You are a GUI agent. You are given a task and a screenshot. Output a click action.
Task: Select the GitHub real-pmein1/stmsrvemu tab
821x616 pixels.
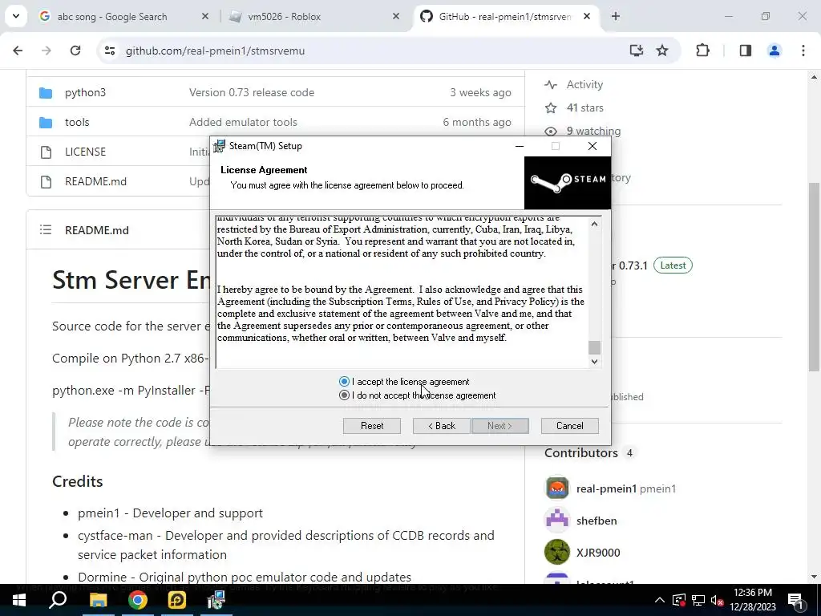click(504, 17)
